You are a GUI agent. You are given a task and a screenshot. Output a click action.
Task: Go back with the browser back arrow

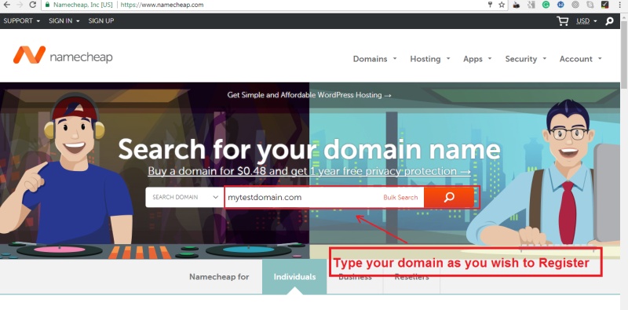[x=6, y=5]
